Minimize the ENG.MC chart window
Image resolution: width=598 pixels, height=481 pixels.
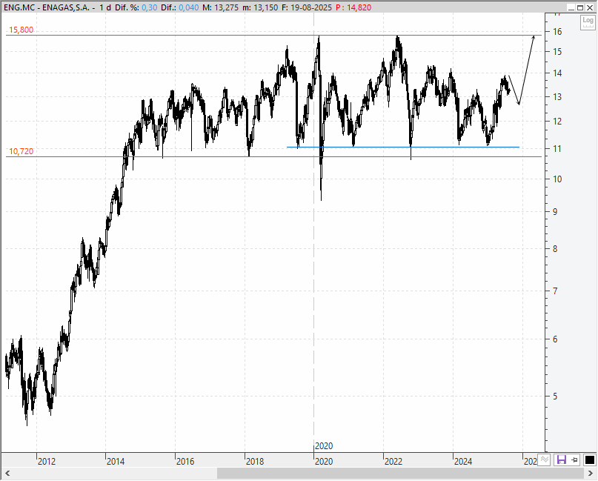(571, 7)
